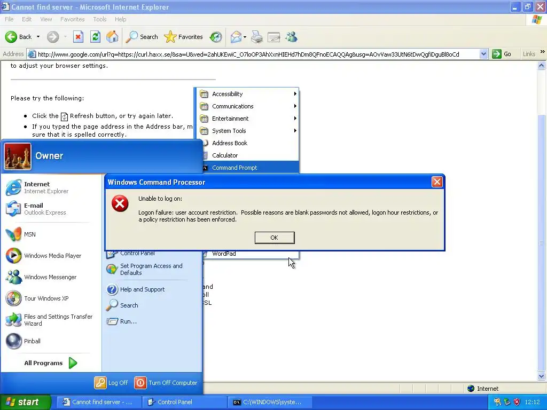Image resolution: width=547 pixels, height=410 pixels.
Task: Open the Search magnifier in IE toolbar
Action: click(142, 37)
